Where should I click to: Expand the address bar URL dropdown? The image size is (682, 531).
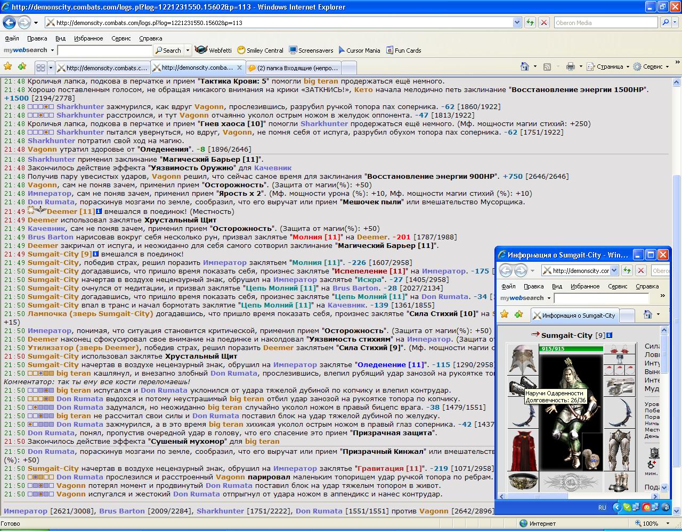(517, 23)
